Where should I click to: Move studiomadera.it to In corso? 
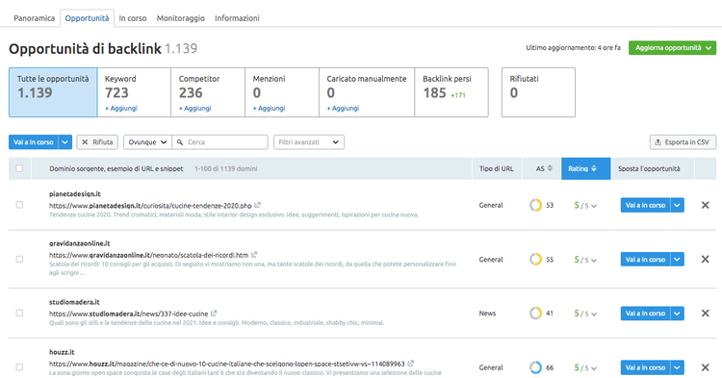[645, 314]
